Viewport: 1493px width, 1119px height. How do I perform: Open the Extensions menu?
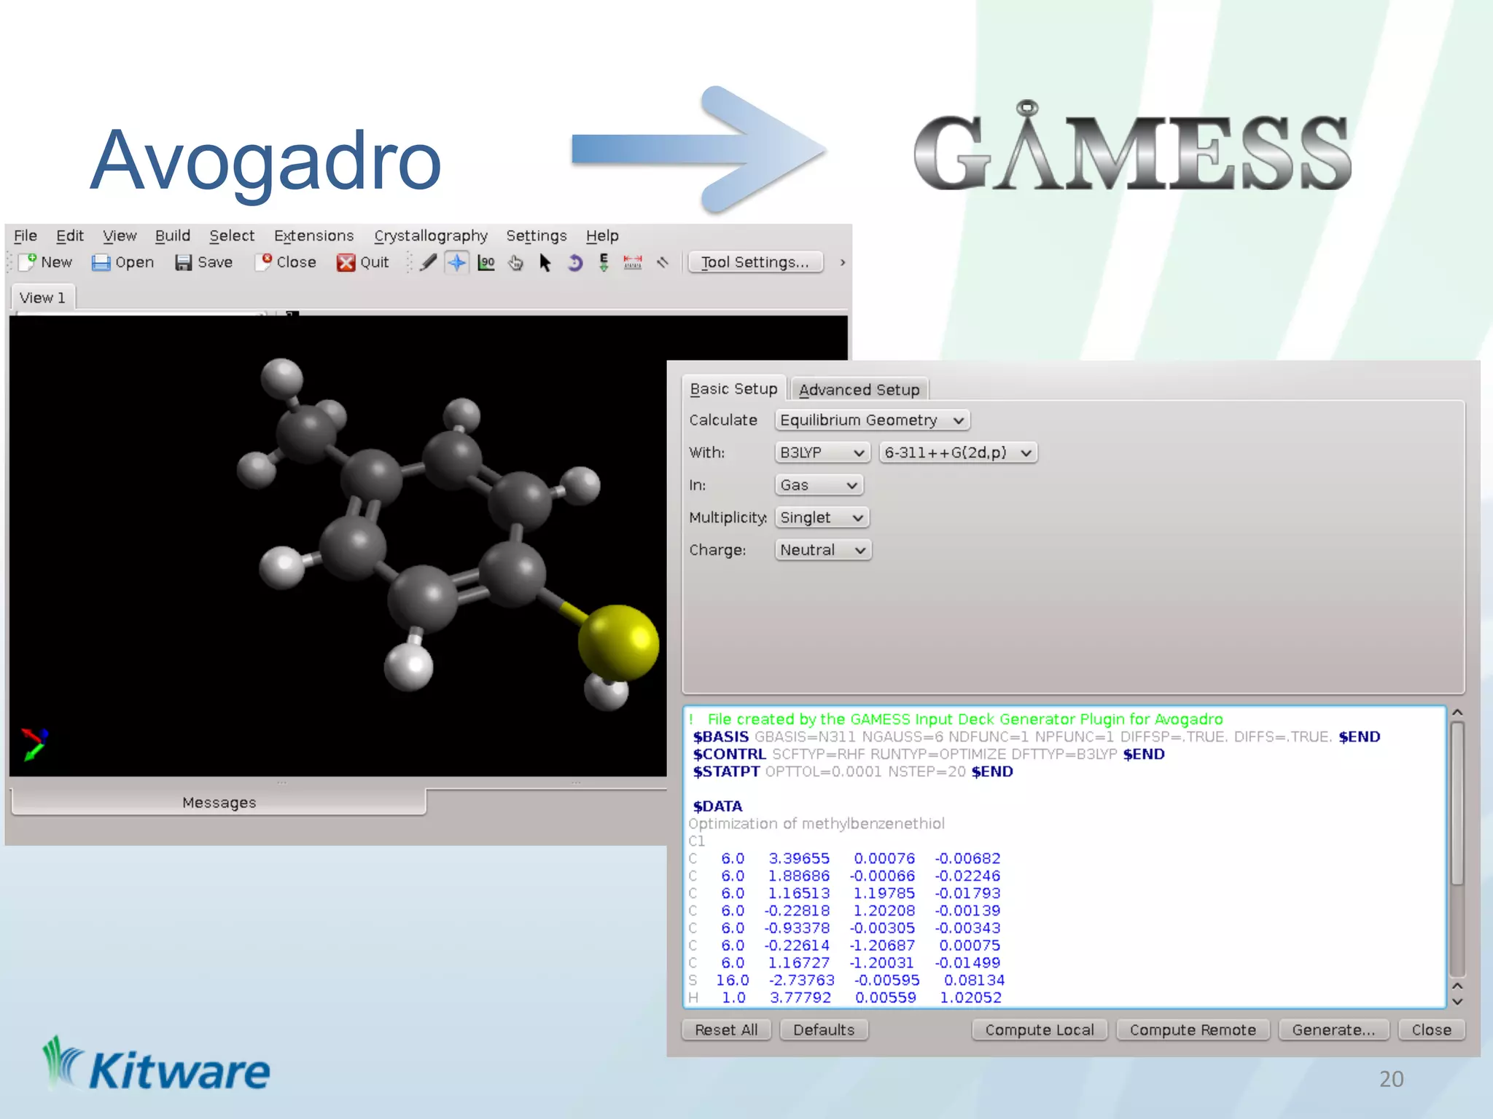314,236
